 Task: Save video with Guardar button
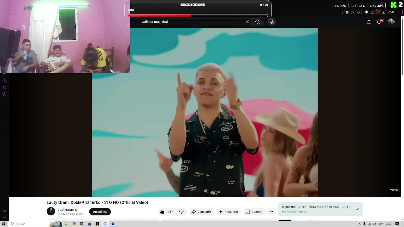(x=254, y=212)
